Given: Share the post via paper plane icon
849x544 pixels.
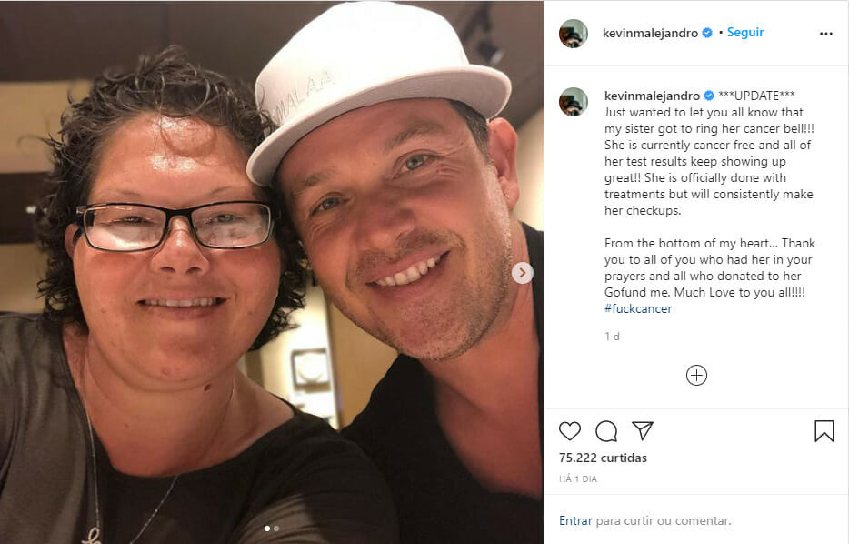Looking at the screenshot, I should pos(643,431).
